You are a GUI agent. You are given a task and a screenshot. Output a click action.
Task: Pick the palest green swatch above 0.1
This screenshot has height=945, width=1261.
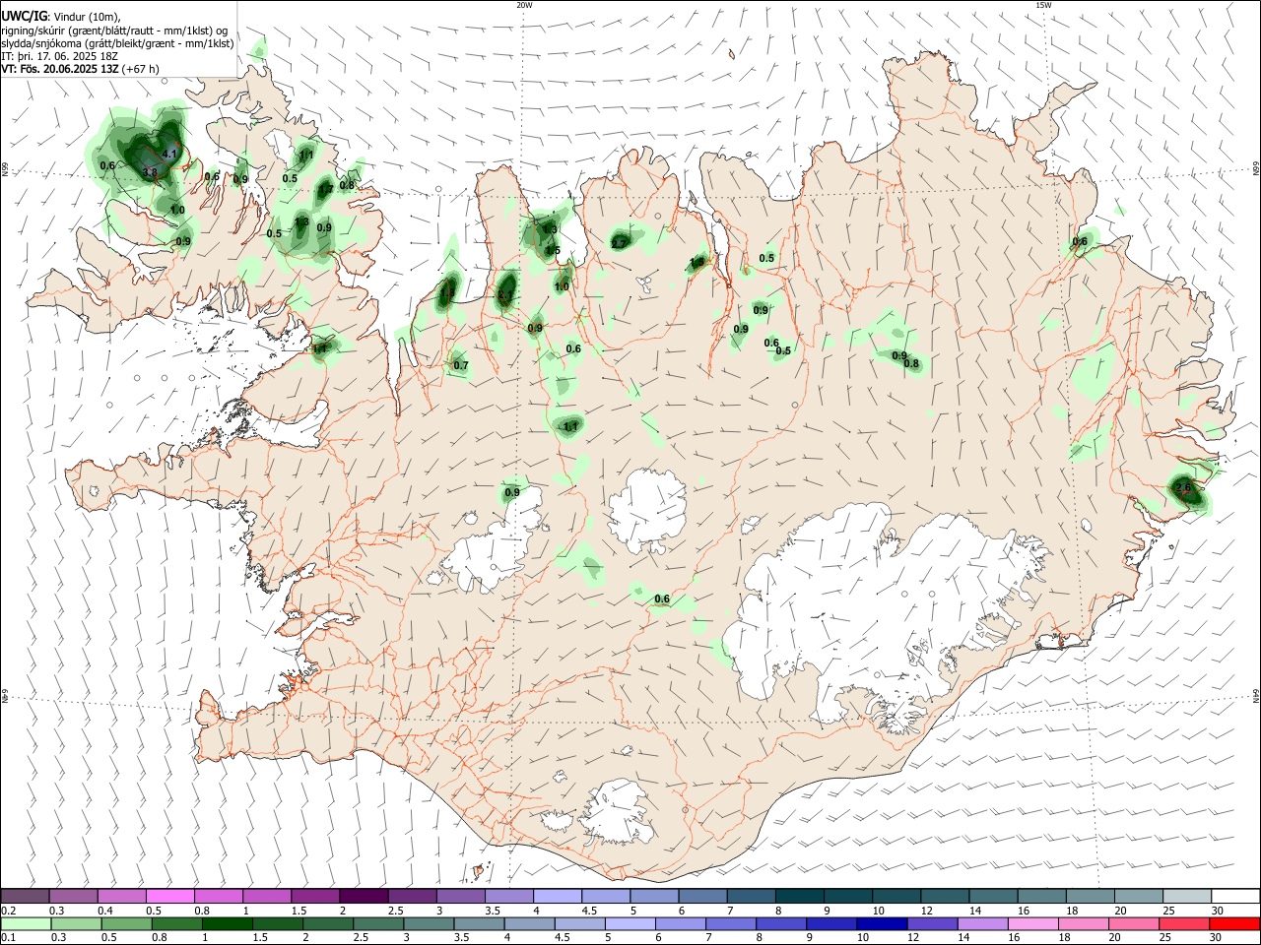pyautogui.click(x=25, y=924)
